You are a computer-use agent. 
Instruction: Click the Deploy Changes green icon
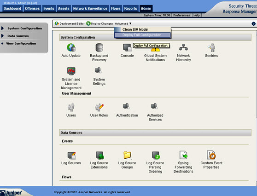(x=88, y=23)
